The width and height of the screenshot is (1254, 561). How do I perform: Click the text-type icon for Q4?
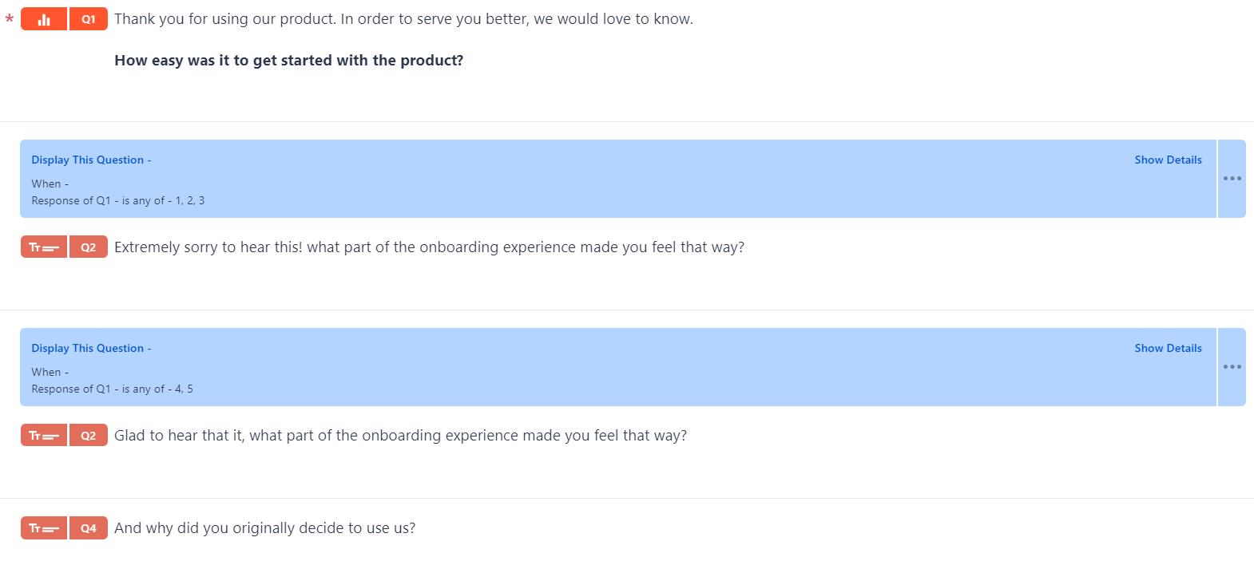[x=44, y=528]
